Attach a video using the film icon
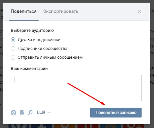Viewport: 154px width, 128px height. 22,112
